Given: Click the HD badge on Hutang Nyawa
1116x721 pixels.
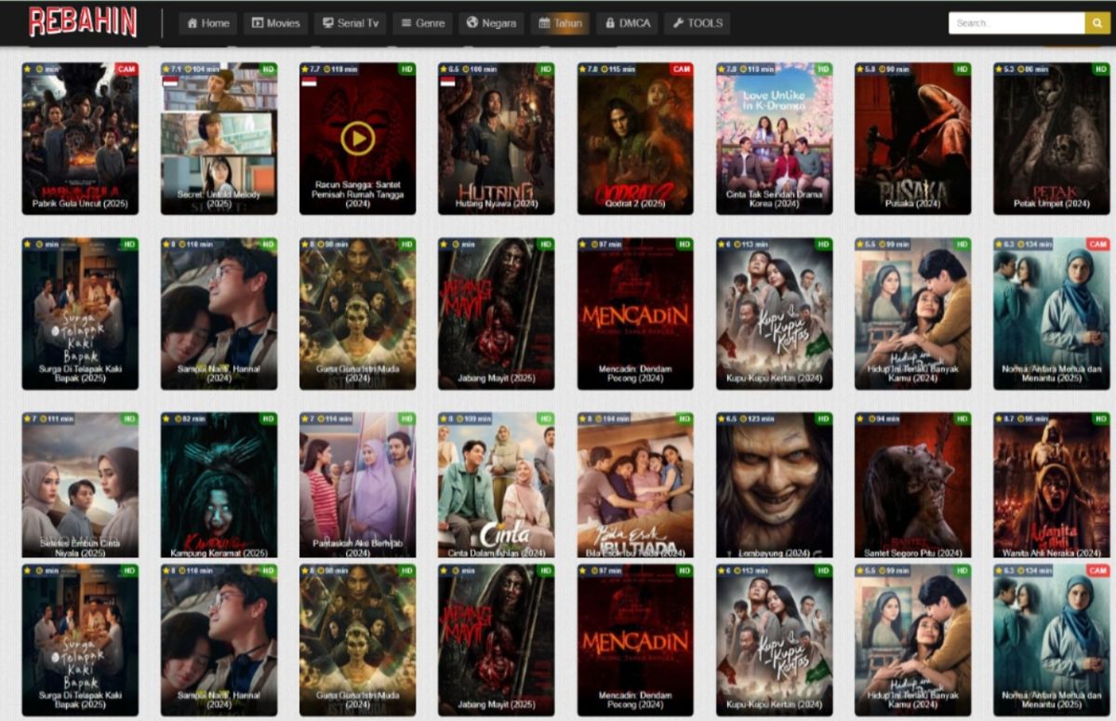Looking at the screenshot, I should [x=546, y=69].
